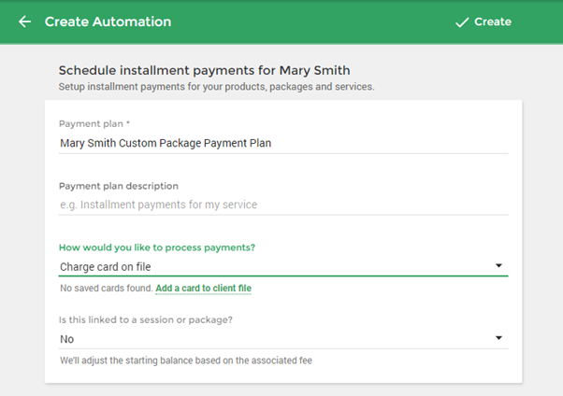Open the Charge card on file dropdown
This screenshot has height=396, width=563.
click(283, 267)
